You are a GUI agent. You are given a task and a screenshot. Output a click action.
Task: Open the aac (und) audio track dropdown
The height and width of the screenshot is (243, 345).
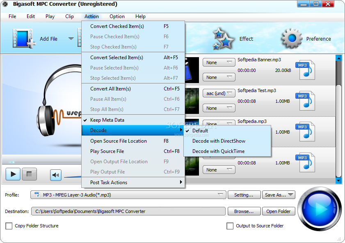(x=219, y=93)
